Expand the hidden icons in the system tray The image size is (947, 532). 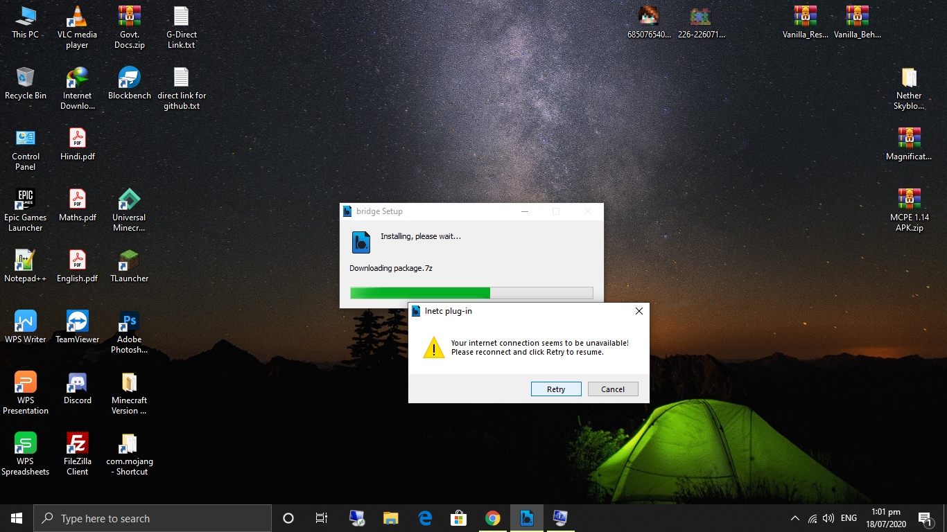point(794,517)
